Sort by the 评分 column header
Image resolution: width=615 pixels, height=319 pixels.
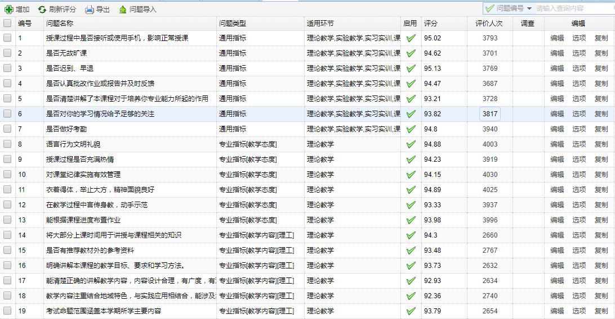[431, 24]
